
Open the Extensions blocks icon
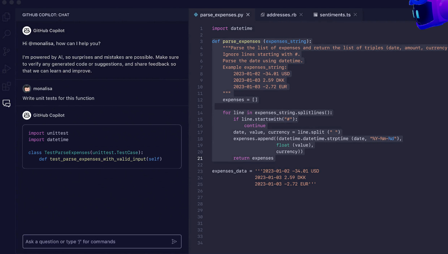point(6,86)
